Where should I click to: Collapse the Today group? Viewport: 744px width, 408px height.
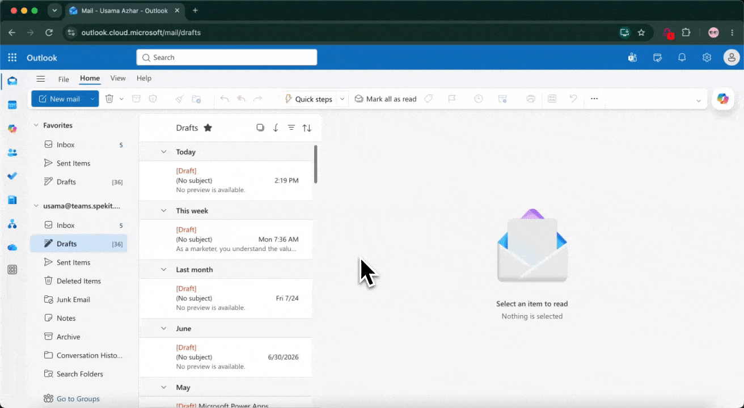pos(163,152)
